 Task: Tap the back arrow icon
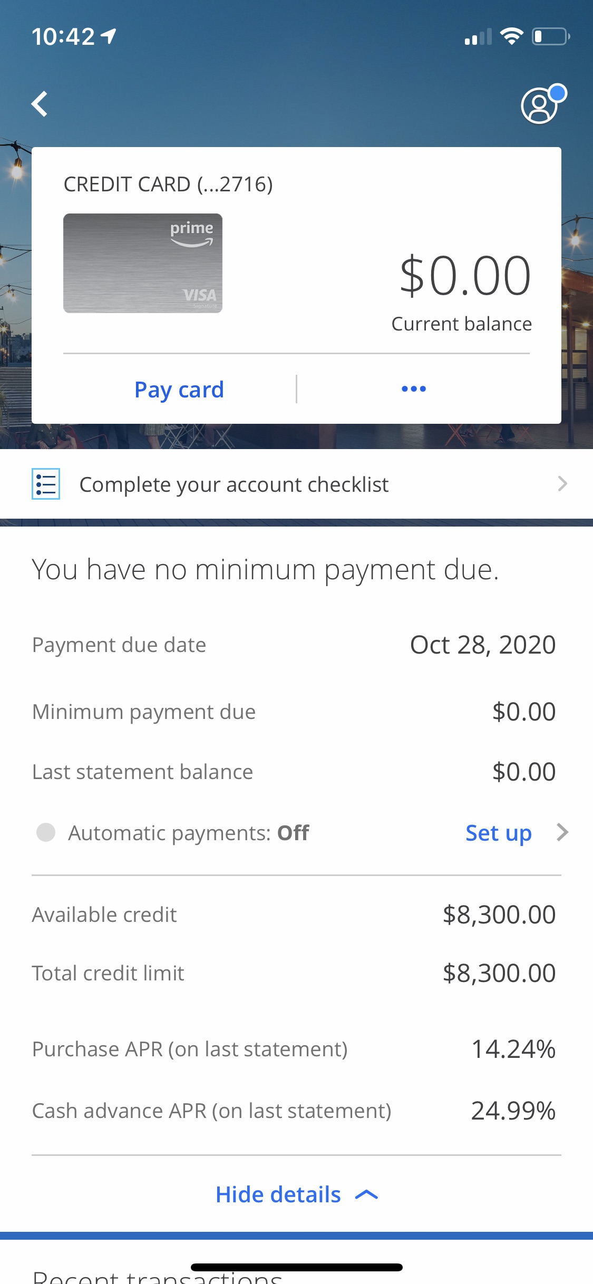click(x=40, y=104)
